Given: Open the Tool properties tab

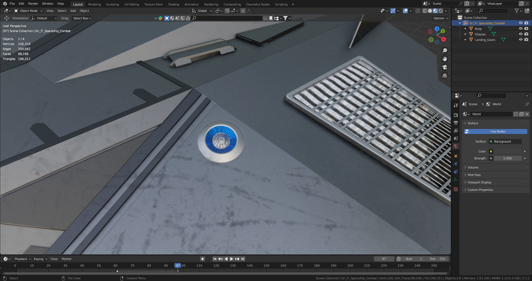Looking at the screenshot, I should (x=456, y=105).
